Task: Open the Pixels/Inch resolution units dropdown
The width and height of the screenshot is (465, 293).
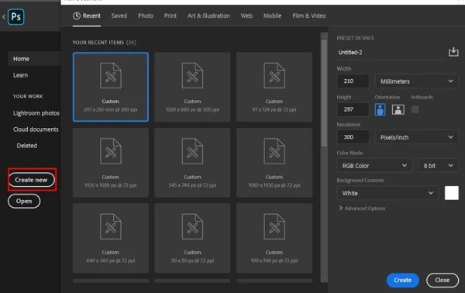Action: (417, 137)
